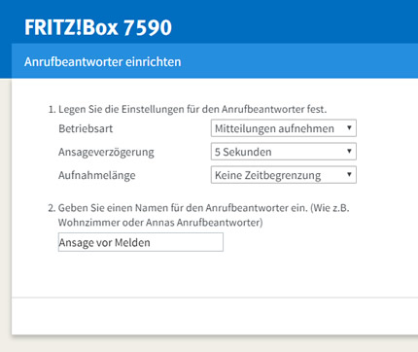Click the Aufnahmelänge label
The height and width of the screenshot is (352, 418).
pyautogui.click(x=97, y=175)
